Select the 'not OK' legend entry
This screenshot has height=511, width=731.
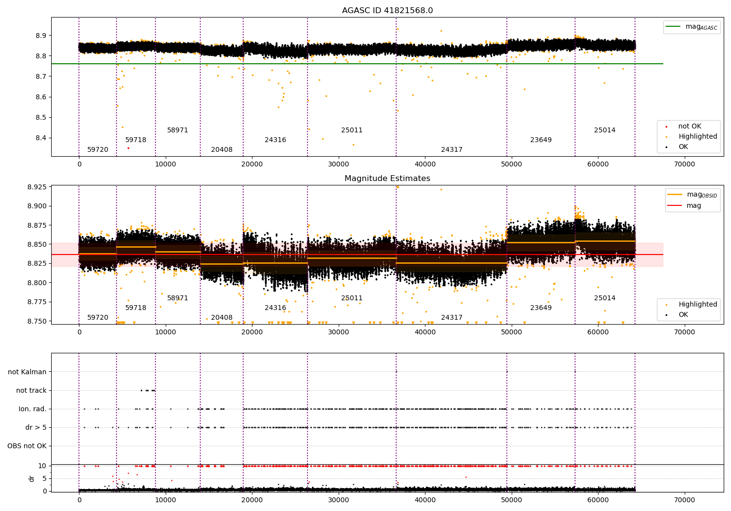690,126
